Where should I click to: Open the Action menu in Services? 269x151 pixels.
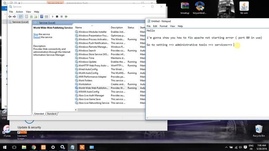19,12
